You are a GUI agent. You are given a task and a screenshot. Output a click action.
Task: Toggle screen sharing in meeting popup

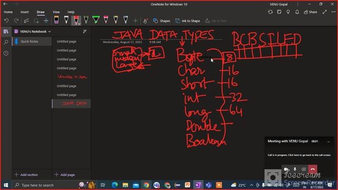[304, 169]
